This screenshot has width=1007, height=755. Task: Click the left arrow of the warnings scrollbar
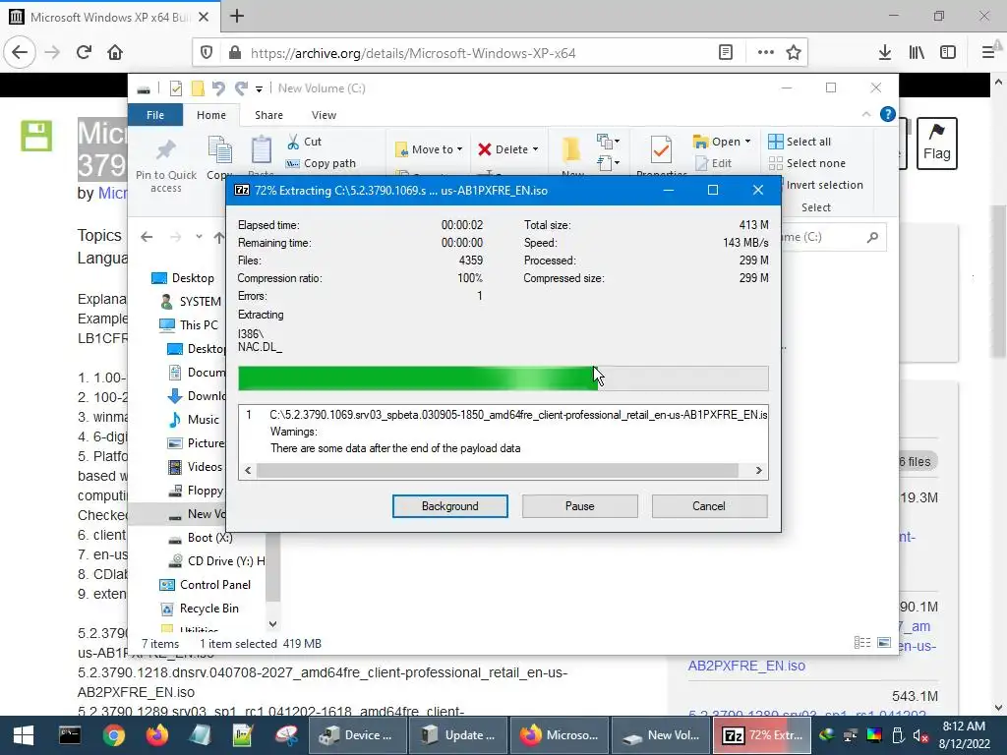coord(248,471)
